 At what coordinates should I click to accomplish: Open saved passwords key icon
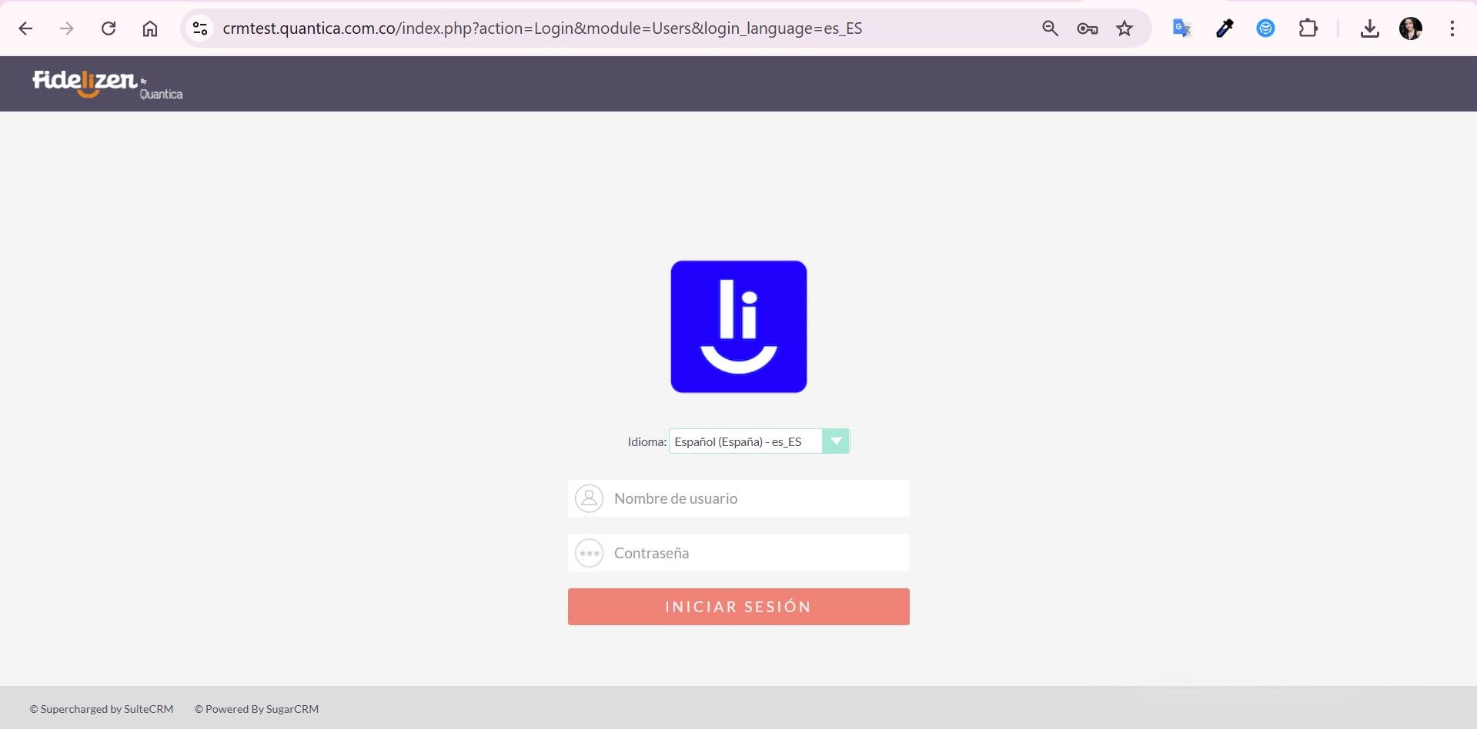1087,28
